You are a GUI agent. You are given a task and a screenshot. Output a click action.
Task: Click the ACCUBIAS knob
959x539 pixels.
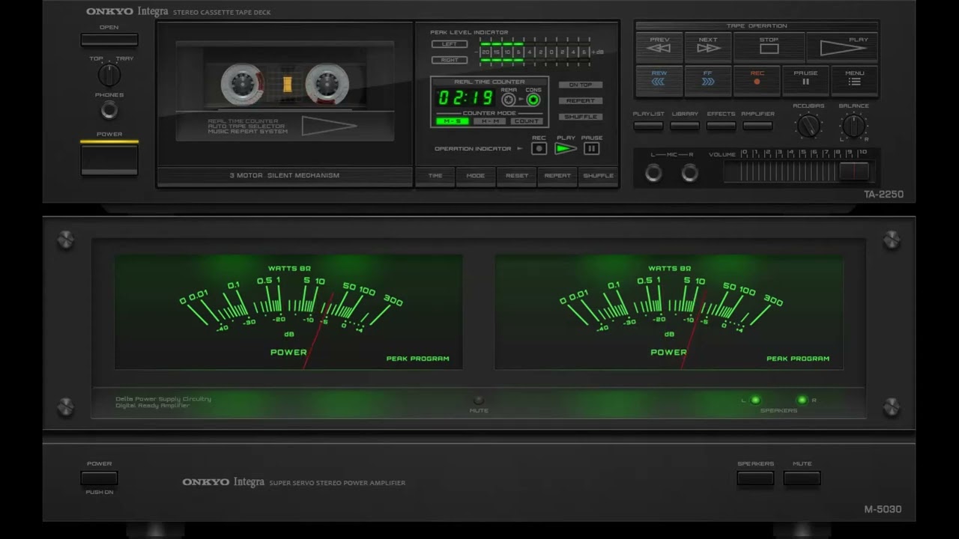[x=808, y=126]
